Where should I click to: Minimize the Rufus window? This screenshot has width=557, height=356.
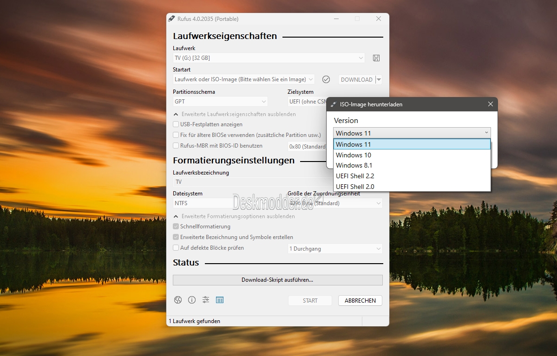[336, 19]
